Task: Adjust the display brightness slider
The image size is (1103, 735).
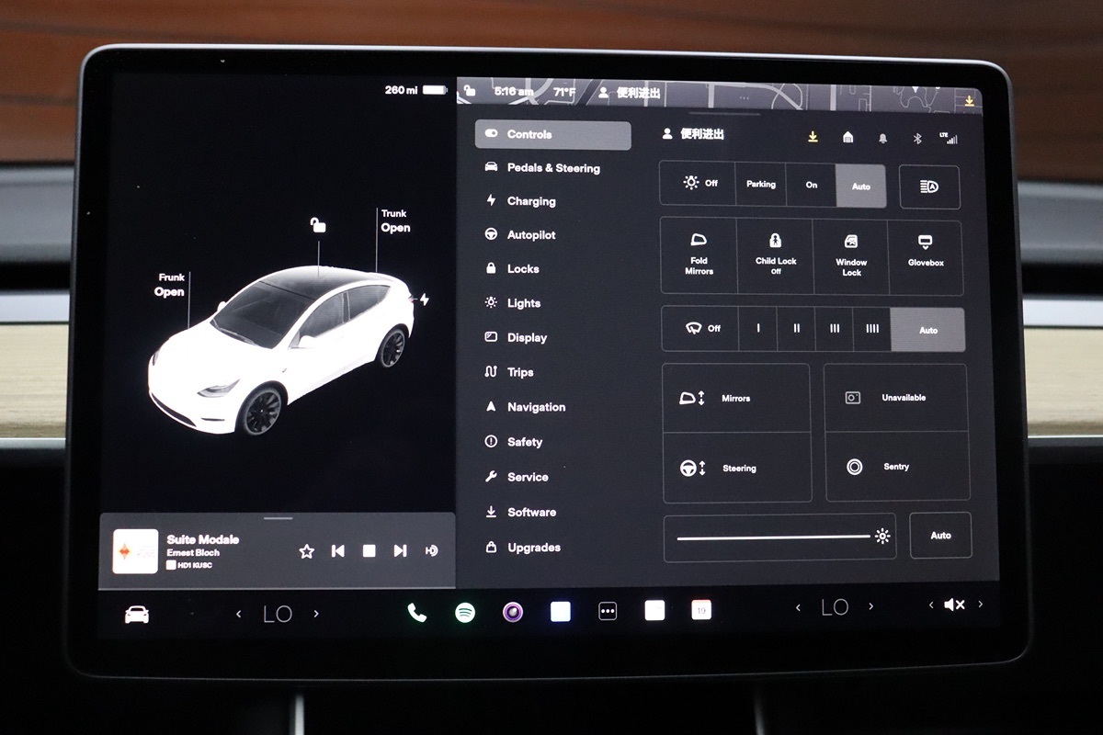Action: click(x=774, y=537)
